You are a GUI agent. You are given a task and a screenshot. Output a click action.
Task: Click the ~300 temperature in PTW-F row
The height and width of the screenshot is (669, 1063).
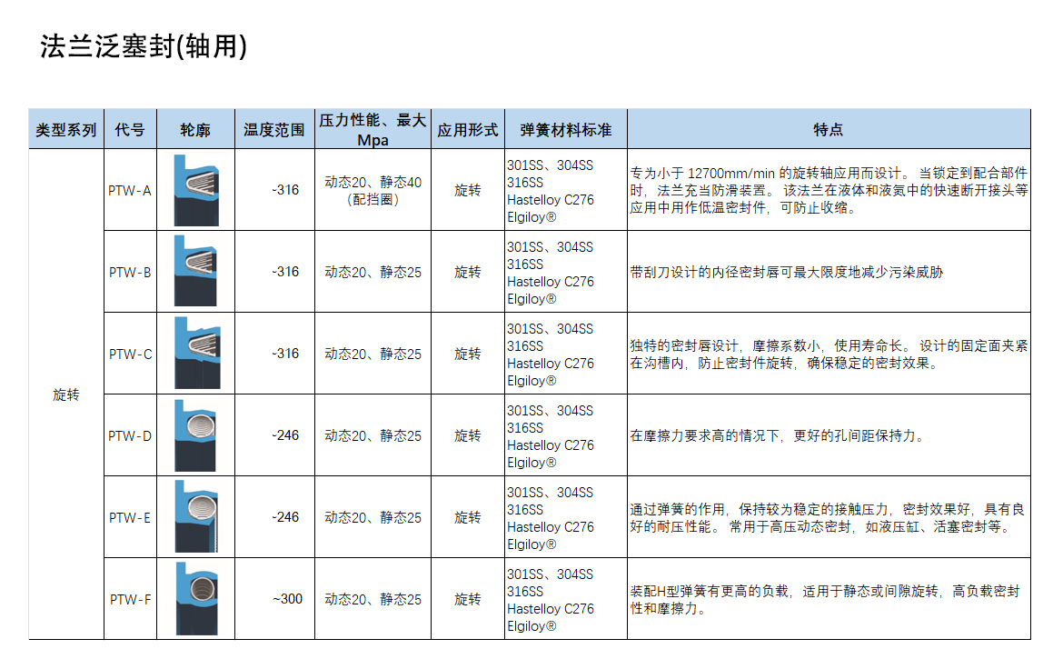pyautogui.click(x=287, y=598)
